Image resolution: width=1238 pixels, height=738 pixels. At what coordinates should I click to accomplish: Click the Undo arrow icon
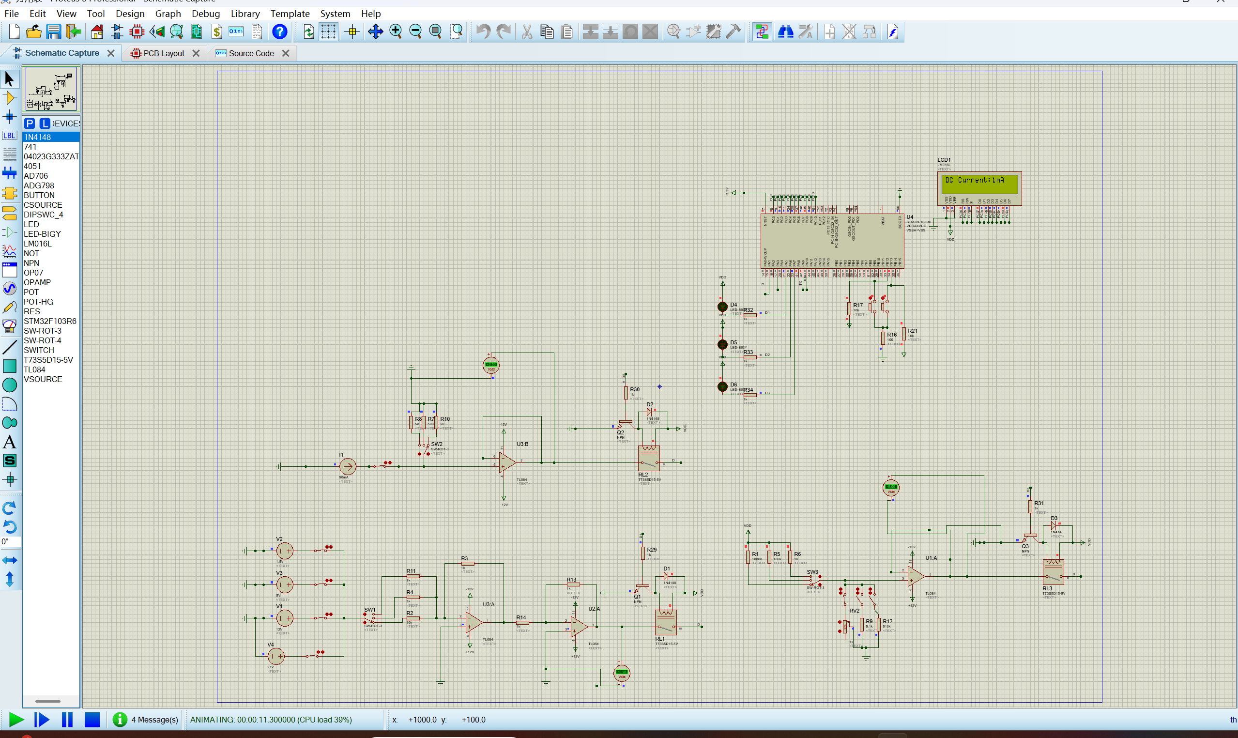[483, 32]
